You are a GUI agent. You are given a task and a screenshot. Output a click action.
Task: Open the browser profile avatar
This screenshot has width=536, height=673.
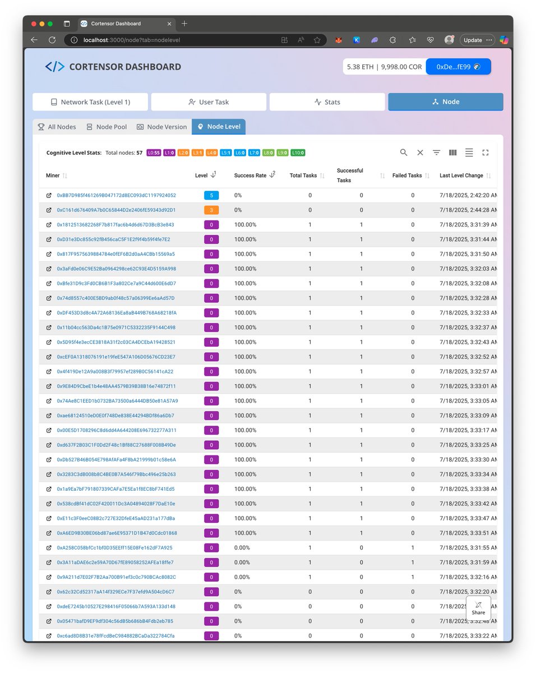point(449,40)
